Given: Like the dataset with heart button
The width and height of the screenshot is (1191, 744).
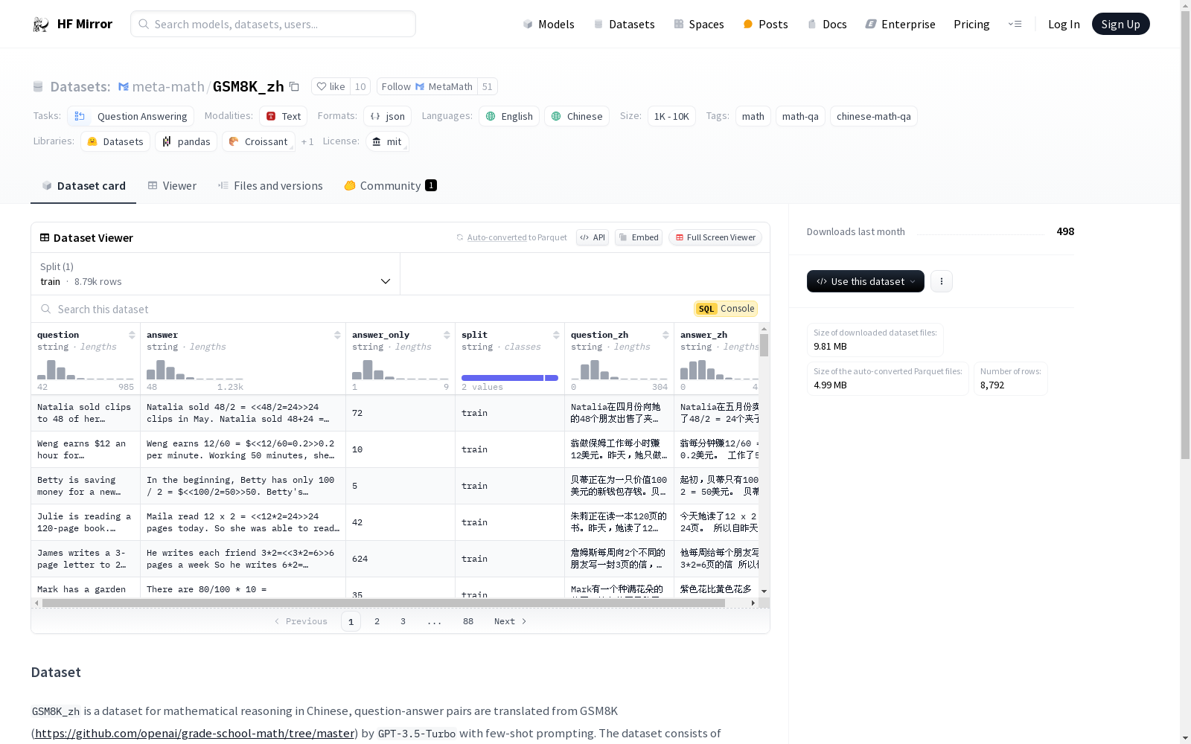Looking at the screenshot, I should click(x=331, y=86).
